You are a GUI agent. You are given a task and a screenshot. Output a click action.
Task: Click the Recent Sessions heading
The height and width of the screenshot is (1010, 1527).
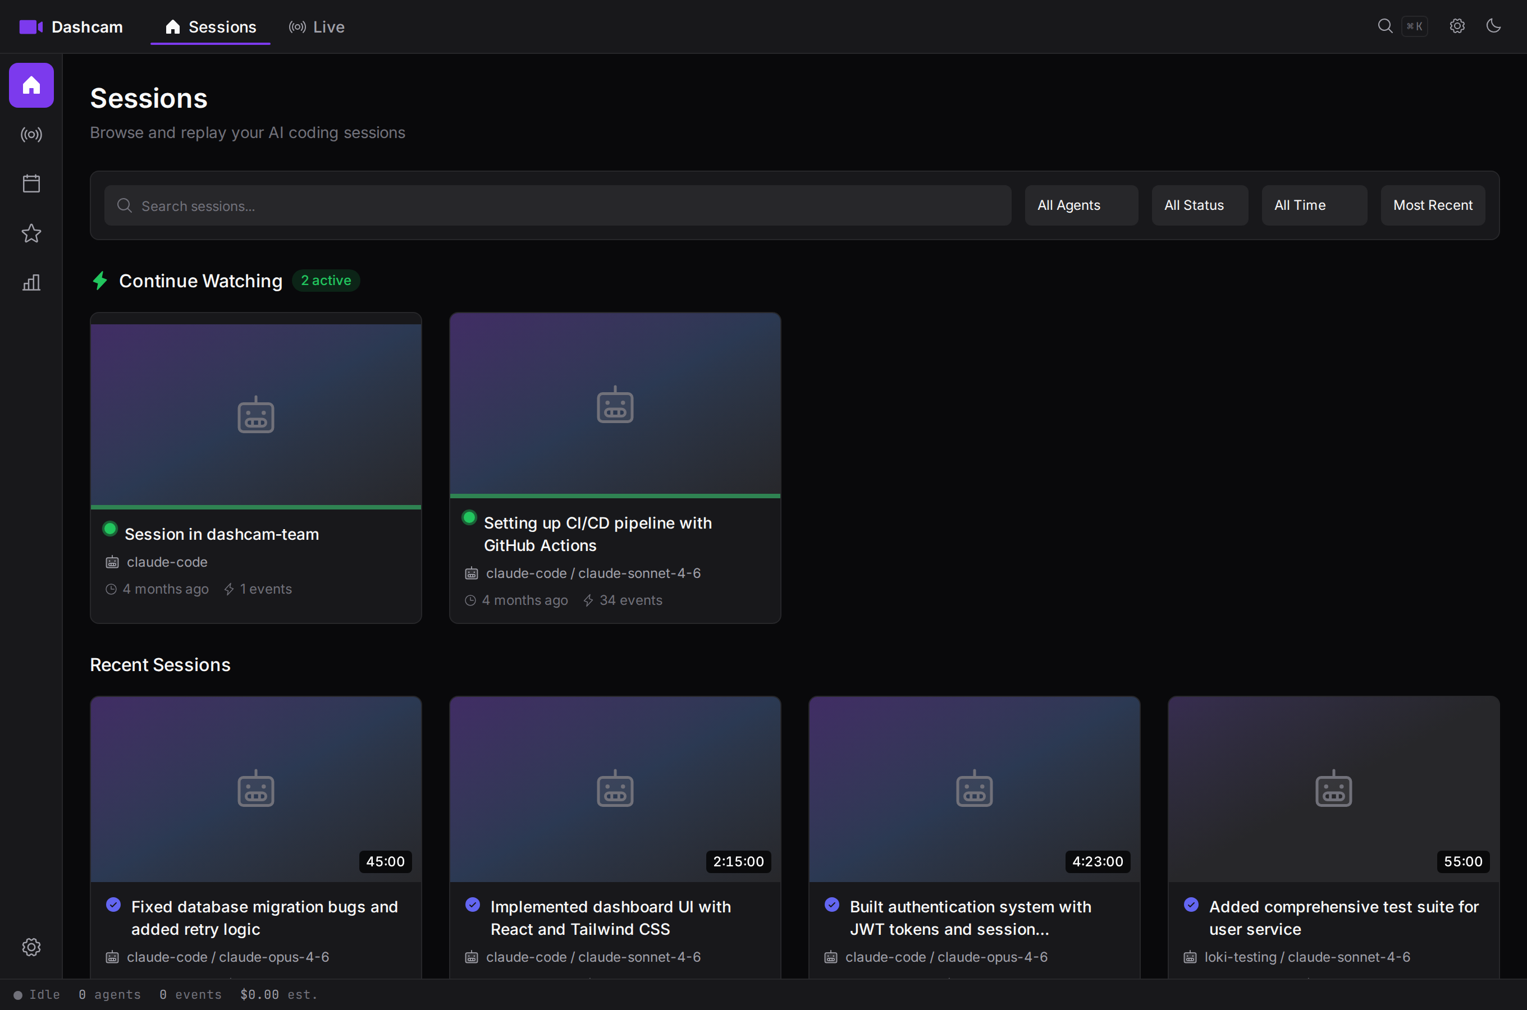160,665
